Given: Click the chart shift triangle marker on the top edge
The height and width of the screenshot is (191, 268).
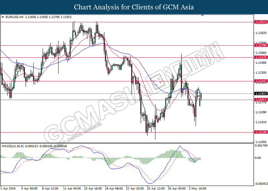Looking at the screenshot, I should pyautogui.click(x=203, y=16).
